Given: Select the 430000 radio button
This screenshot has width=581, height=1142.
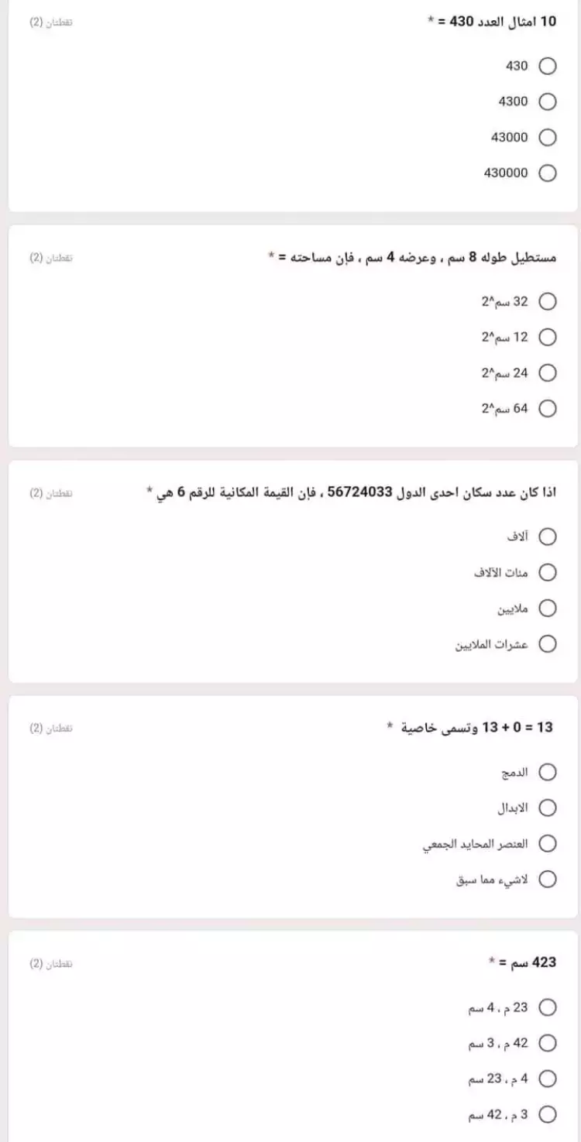Looking at the screenshot, I should tap(547, 173).
